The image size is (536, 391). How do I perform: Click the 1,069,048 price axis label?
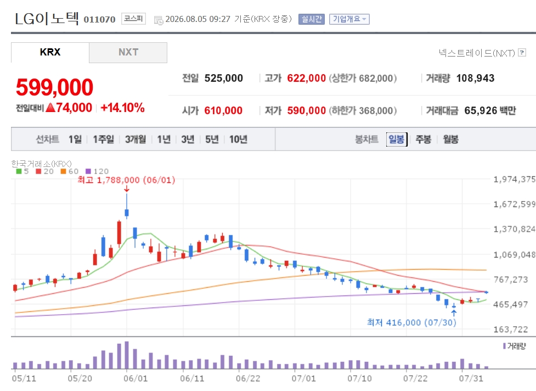coord(514,254)
